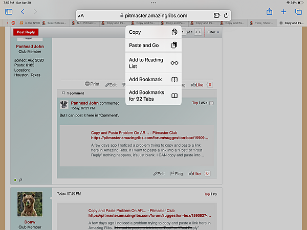This screenshot has height=230, width=307.
Task: Go to next page arrow
Action: tap(200, 32)
